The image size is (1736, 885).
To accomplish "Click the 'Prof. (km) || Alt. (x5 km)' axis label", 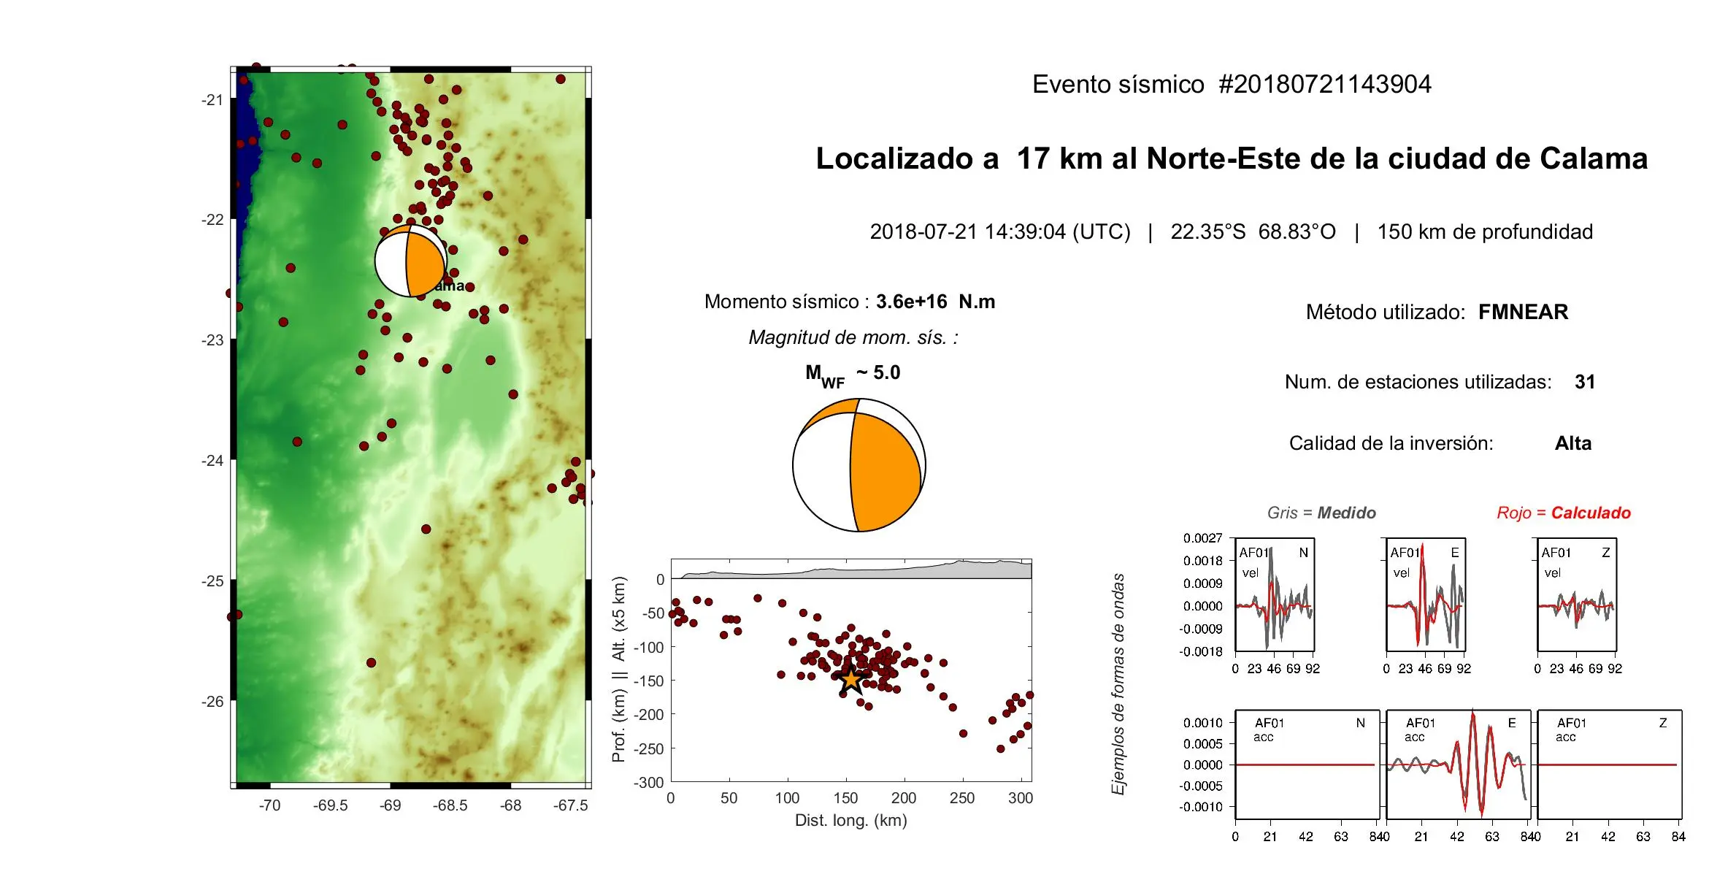I will [x=619, y=670].
